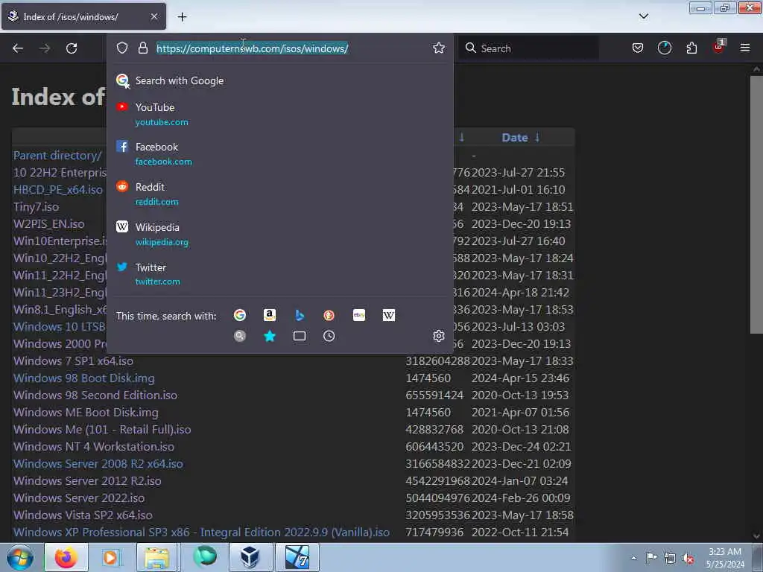Download Windows Server 2008 R2 x64.iso
Image resolution: width=763 pixels, height=572 pixels.
98,463
